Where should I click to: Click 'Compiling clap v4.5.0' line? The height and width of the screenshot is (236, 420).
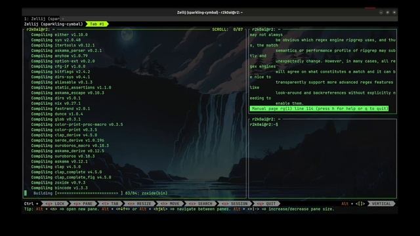[x=56, y=167]
